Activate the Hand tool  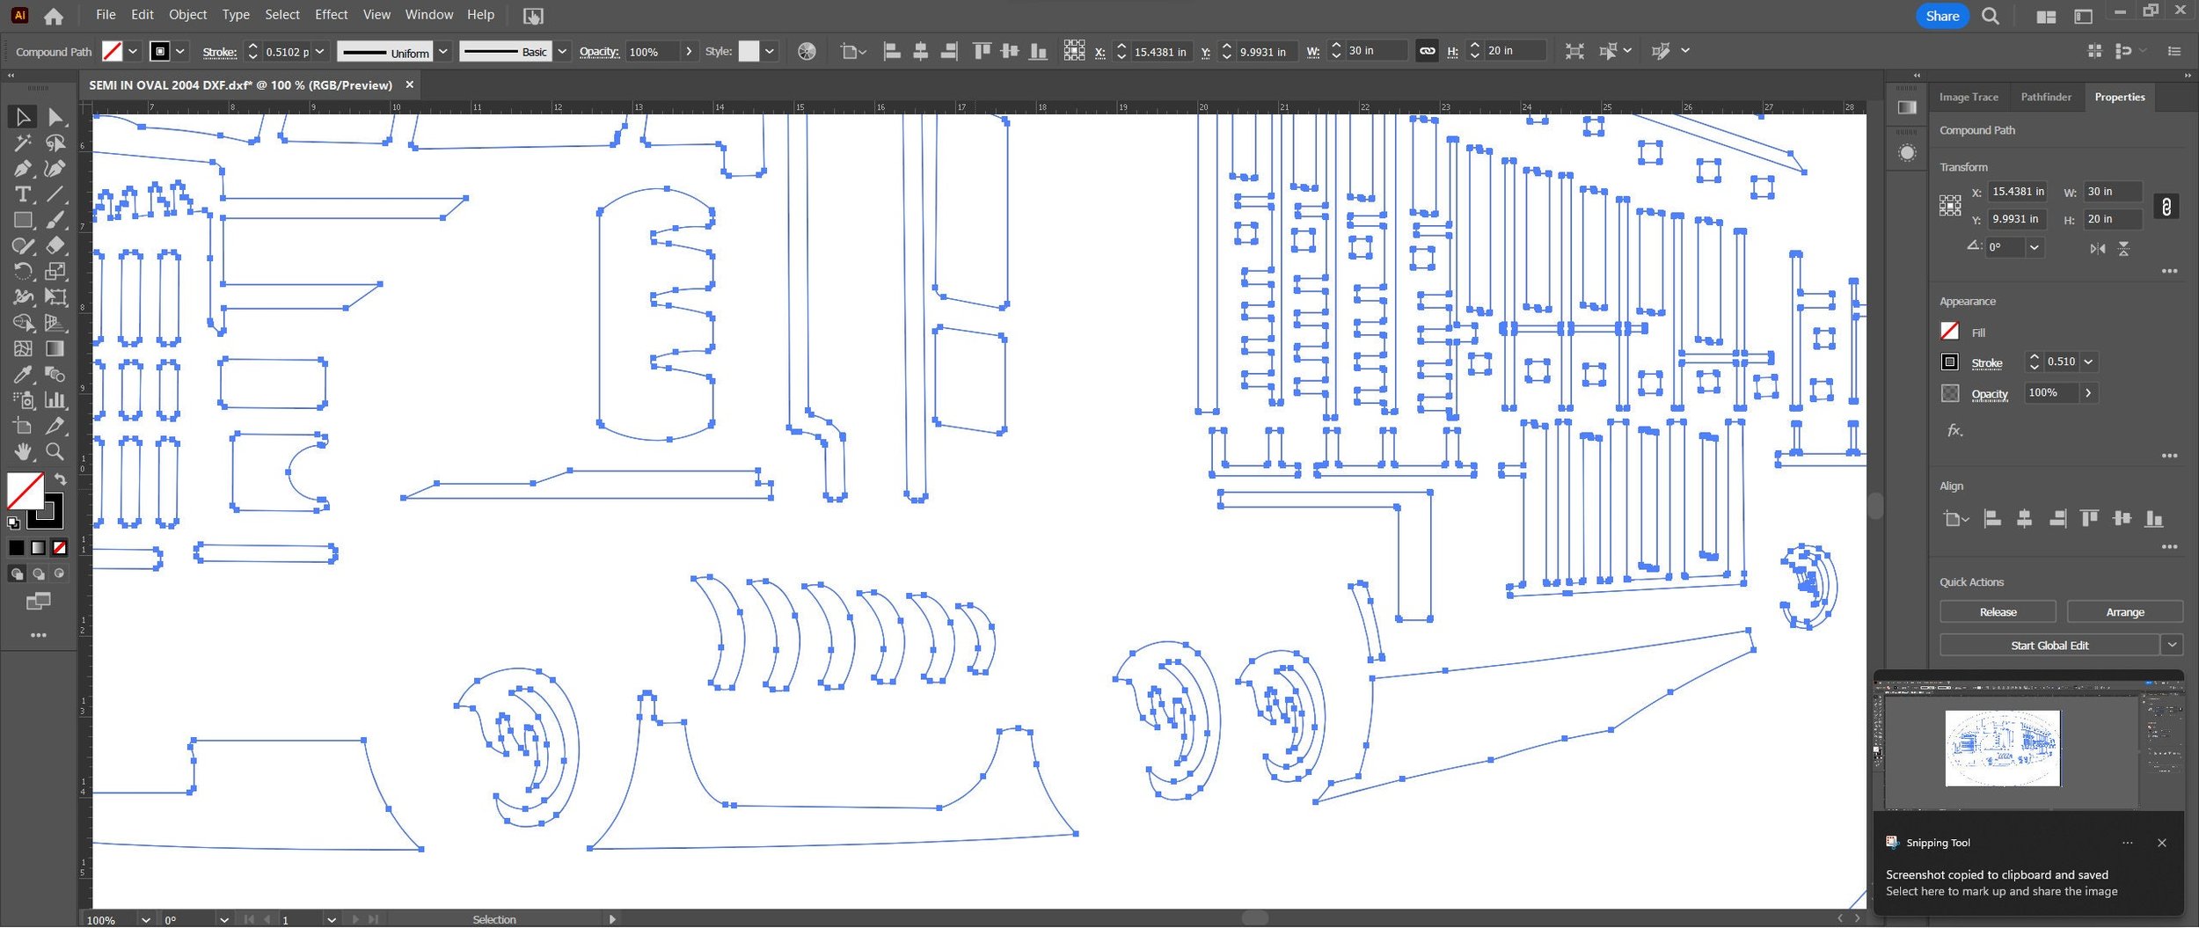(x=23, y=452)
